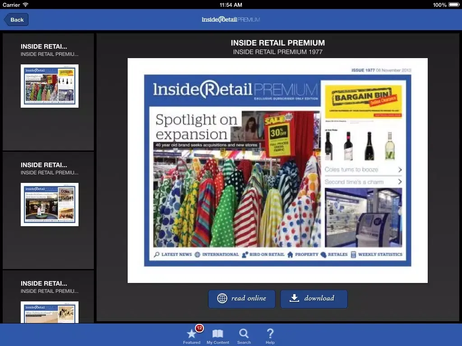Click the 'Coles turns to booze' cover link
The width and height of the screenshot is (462, 346).
pyautogui.click(x=351, y=169)
